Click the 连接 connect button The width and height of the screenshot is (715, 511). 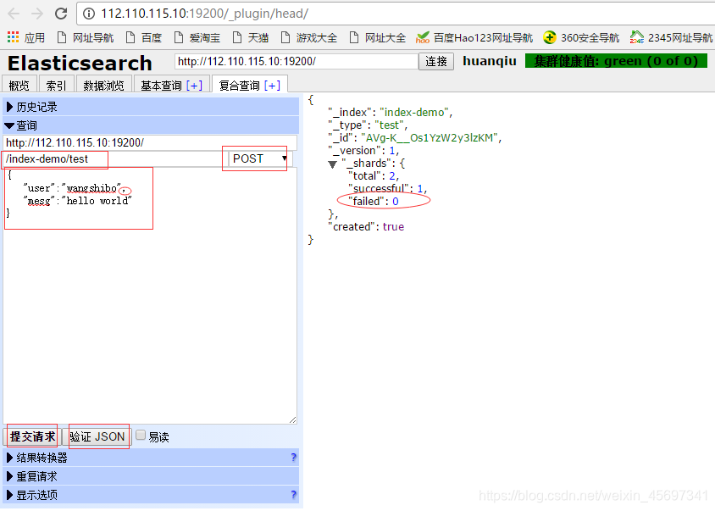[x=436, y=61]
